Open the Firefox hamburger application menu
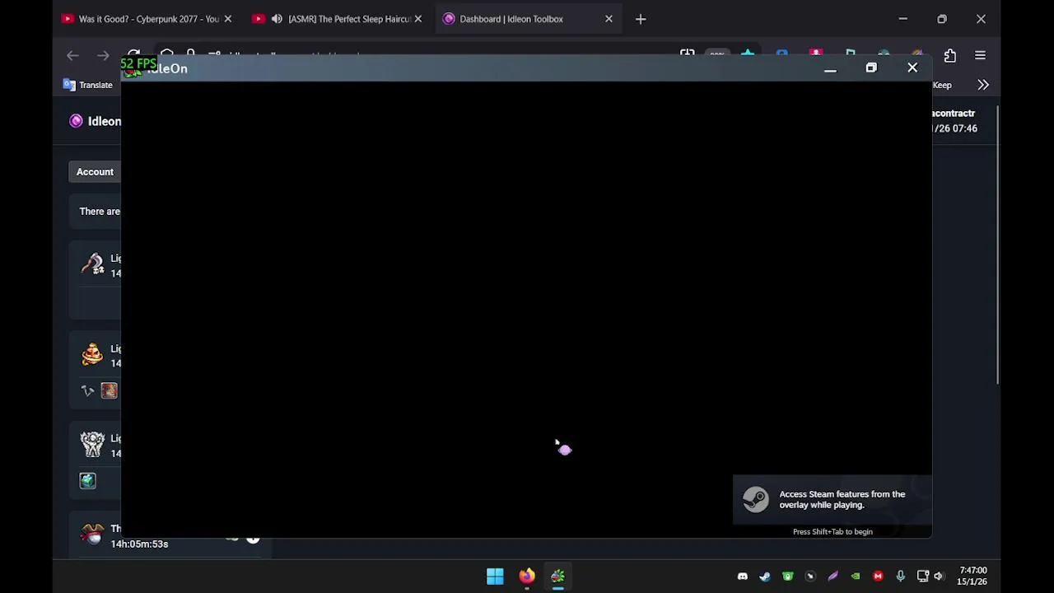Image resolution: width=1054 pixels, height=593 pixels. (x=980, y=55)
